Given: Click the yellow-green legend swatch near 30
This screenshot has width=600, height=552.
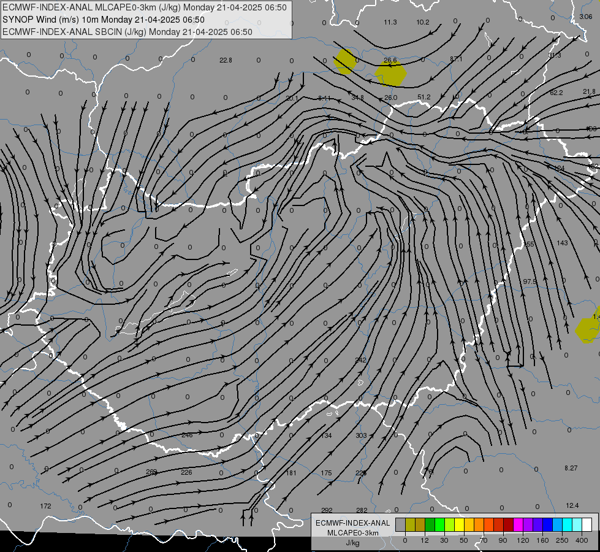Looking at the screenshot, I should click(x=449, y=524).
